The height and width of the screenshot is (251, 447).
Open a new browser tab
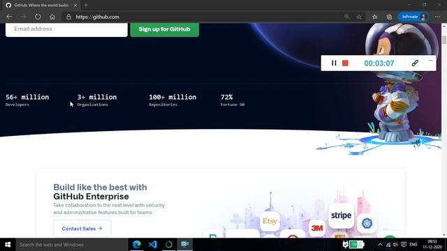(86, 5)
